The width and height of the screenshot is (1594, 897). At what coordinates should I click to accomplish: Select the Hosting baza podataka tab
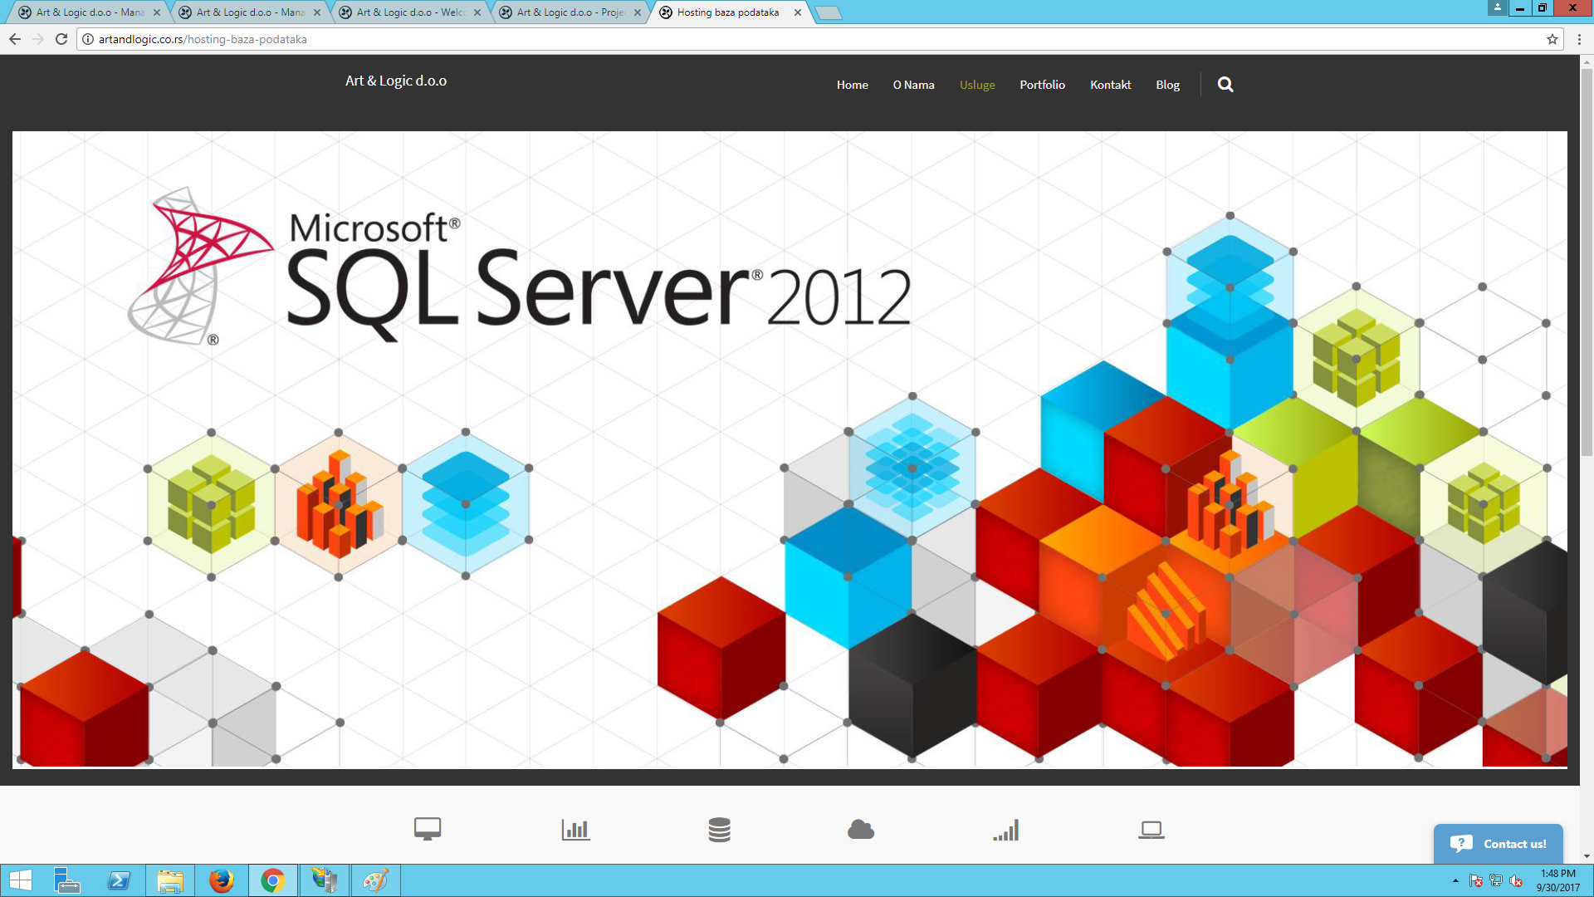click(729, 12)
